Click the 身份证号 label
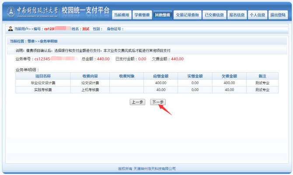Viewport: 293px width, 175px height. coord(115,29)
